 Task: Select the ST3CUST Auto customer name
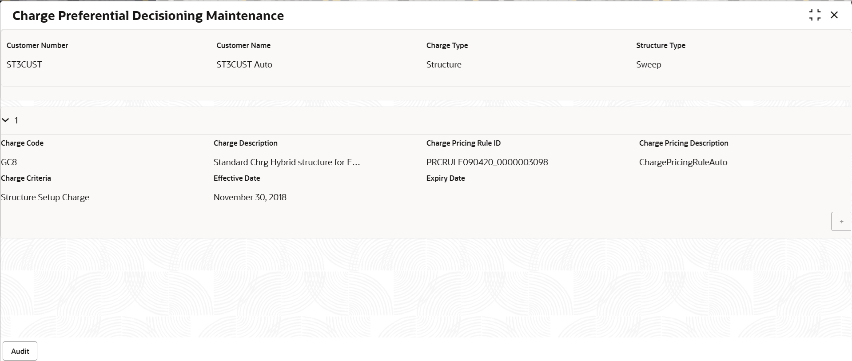click(x=244, y=64)
